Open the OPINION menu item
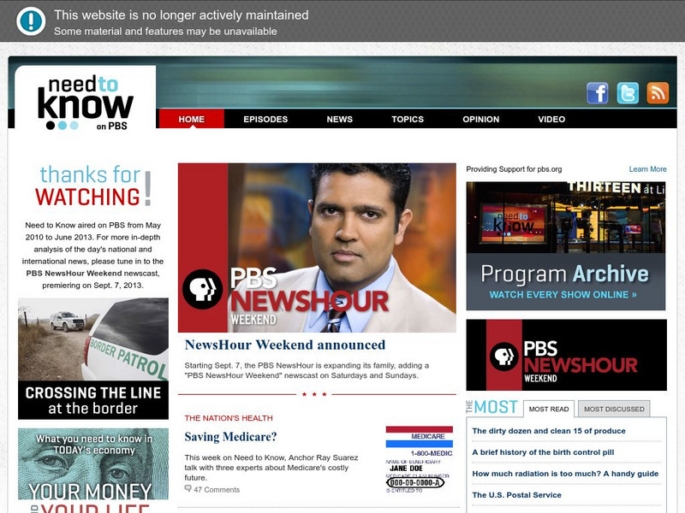Viewport: 685px width, 513px height. (481, 119)
